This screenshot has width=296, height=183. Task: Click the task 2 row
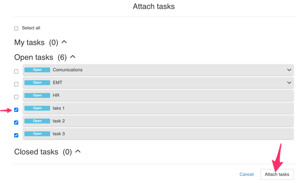pyautogui.click(x=168, y=121)
